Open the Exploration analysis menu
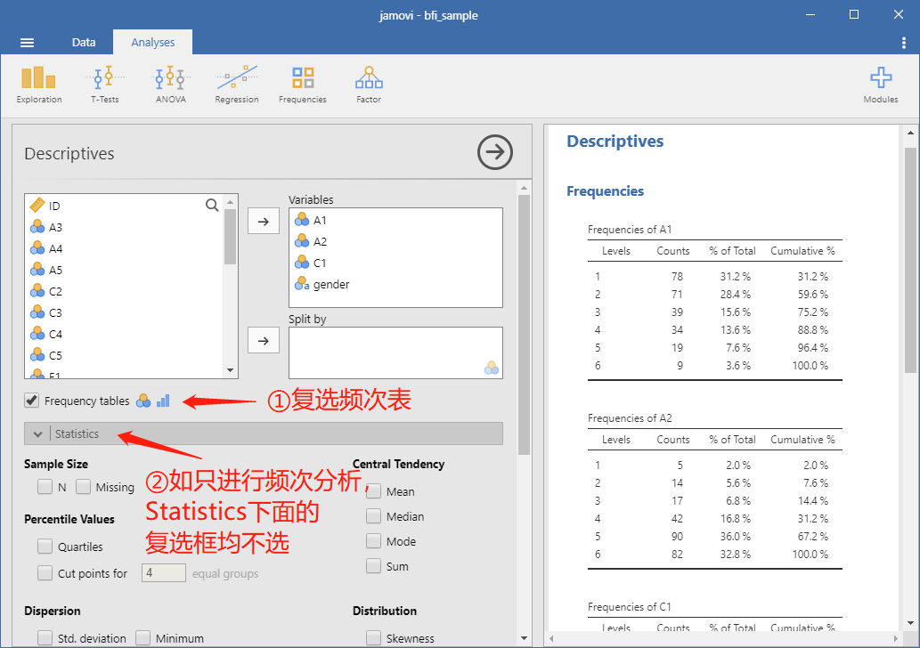Image resolution: width=920 pixels, height=648 pixels. click(38, 85)
